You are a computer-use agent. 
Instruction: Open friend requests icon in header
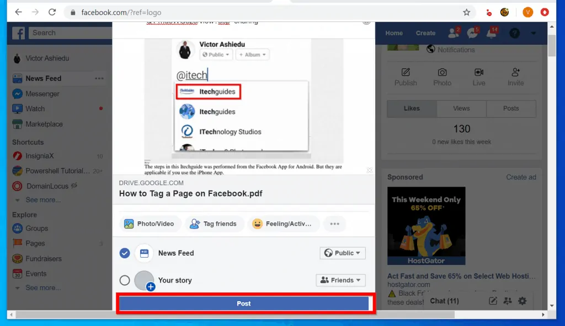pyautogui.click(x=454, y=32)
